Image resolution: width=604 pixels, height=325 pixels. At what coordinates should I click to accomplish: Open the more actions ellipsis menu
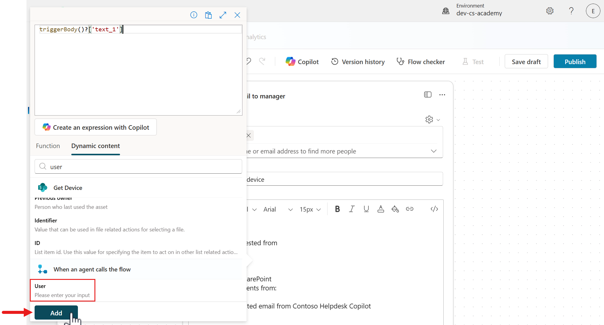click(442, 94)
